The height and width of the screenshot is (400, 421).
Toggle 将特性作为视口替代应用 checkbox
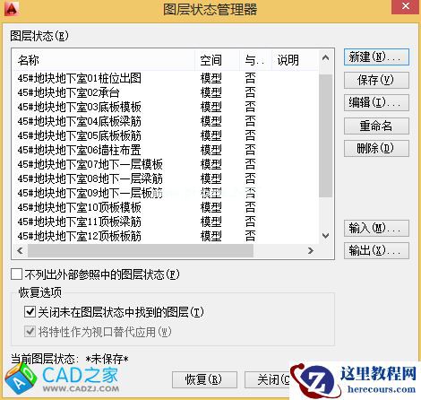tap(30, 332)
